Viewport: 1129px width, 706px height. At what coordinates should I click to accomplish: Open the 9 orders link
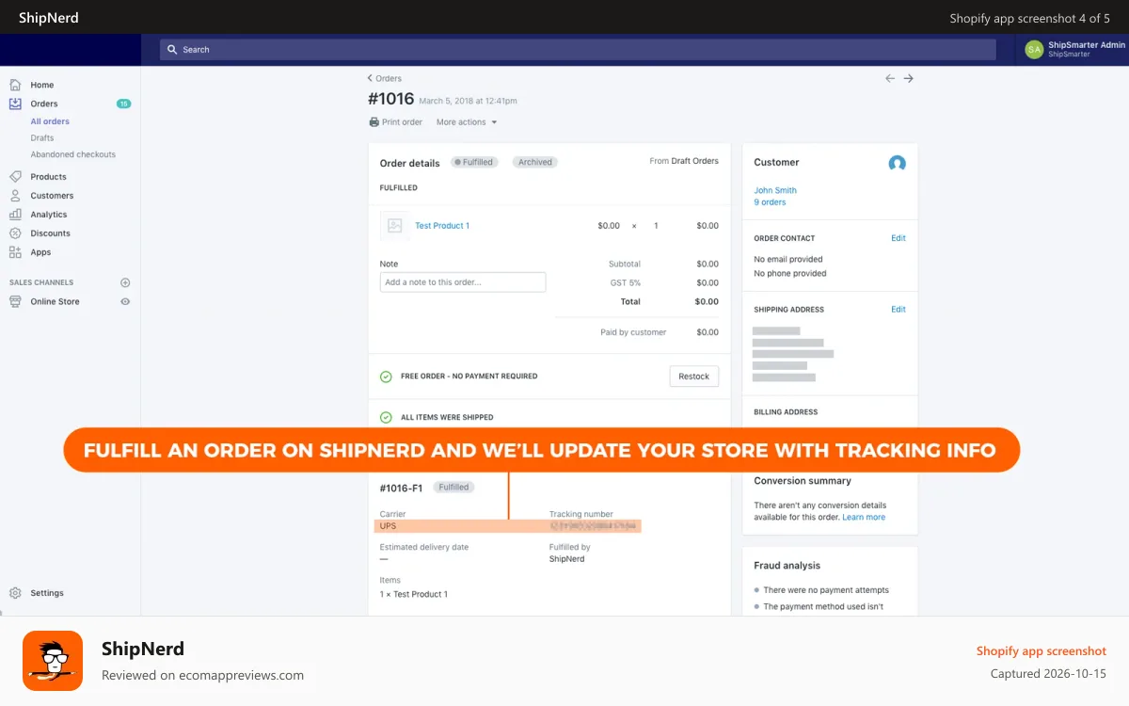pyautogui.click(x=770, y=202)
